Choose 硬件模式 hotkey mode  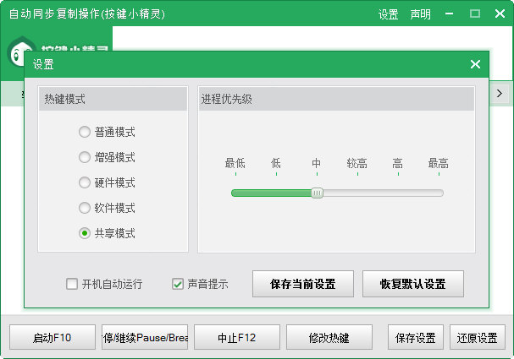pos(84,182)
